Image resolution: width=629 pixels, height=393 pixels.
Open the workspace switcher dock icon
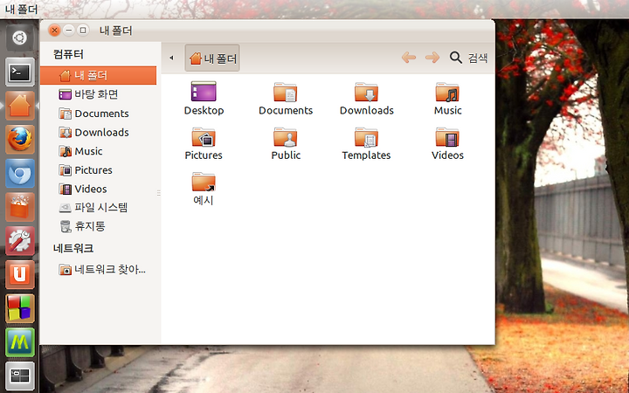[x=19, y=376]
